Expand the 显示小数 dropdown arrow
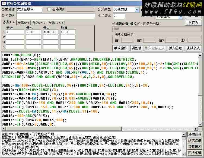 (181, 17)
